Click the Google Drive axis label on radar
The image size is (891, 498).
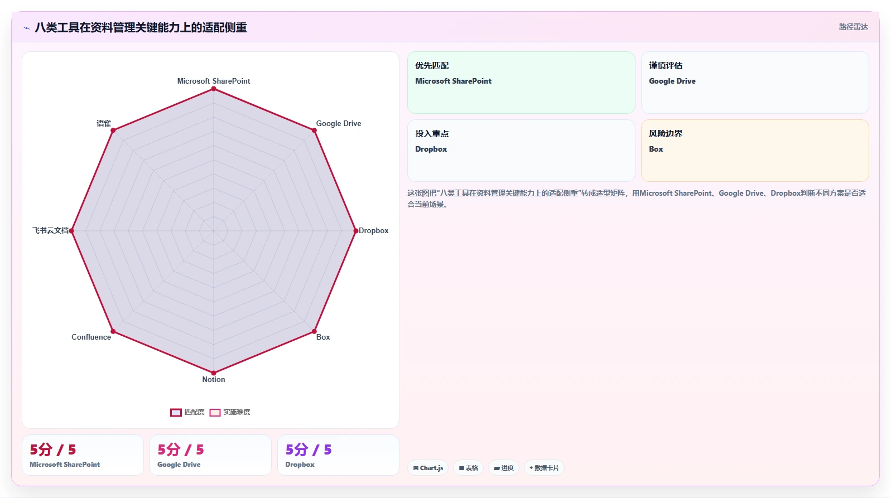[339, 123]
